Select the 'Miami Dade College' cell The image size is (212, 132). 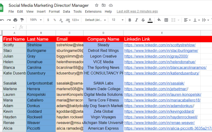pyautogui.click(x=103, y=89)
